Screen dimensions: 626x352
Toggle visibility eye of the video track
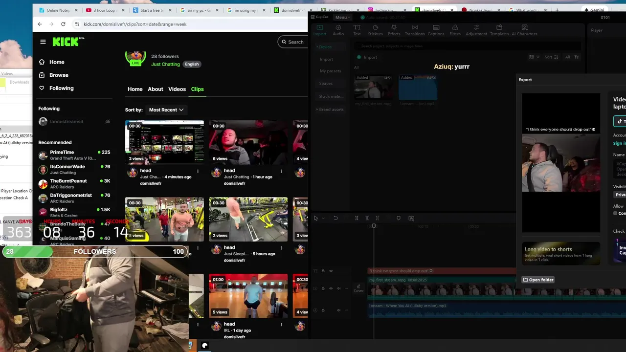(331, 288)
